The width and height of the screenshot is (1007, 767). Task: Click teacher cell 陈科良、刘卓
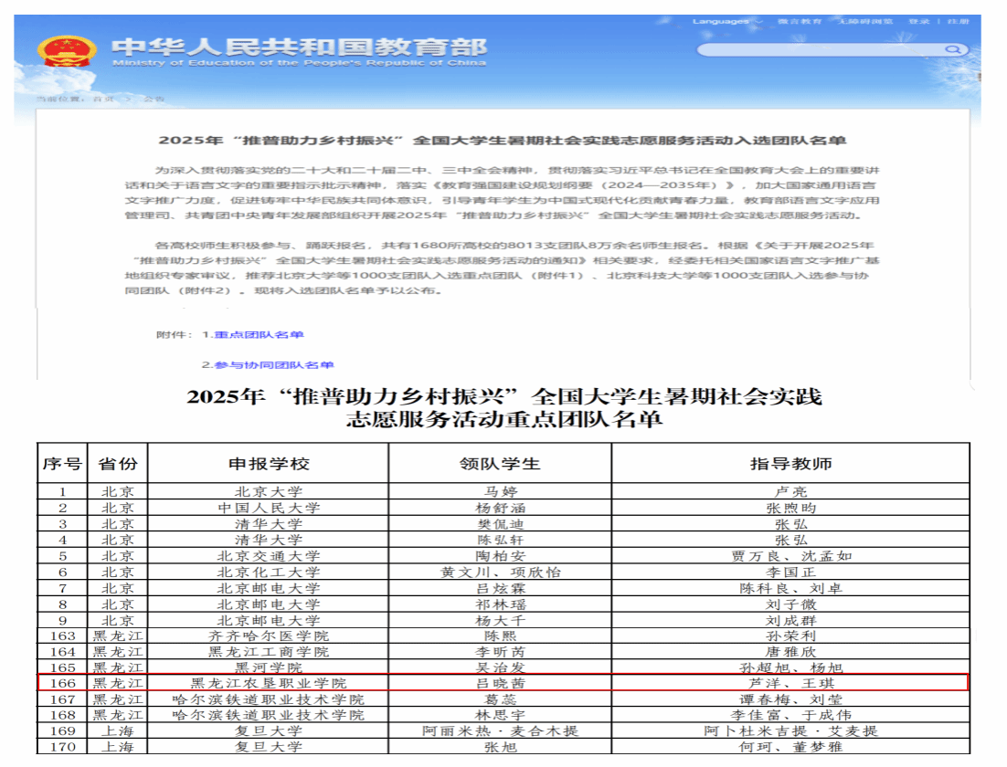790,588
